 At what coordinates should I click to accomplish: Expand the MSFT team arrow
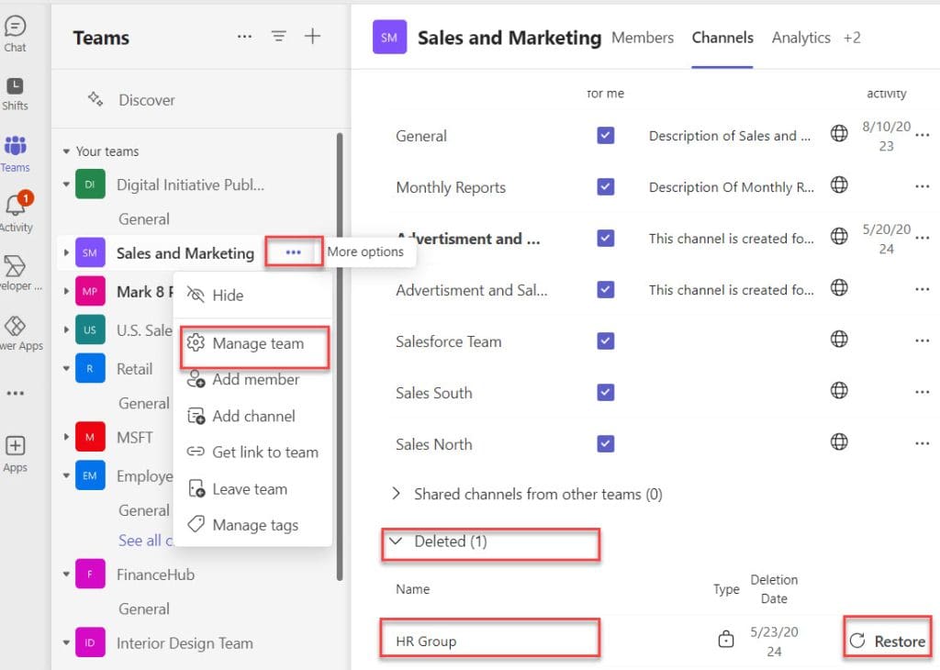66,437
